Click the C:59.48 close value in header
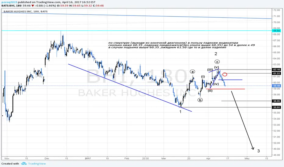This screenshot has height=167, width=284. 98,5
